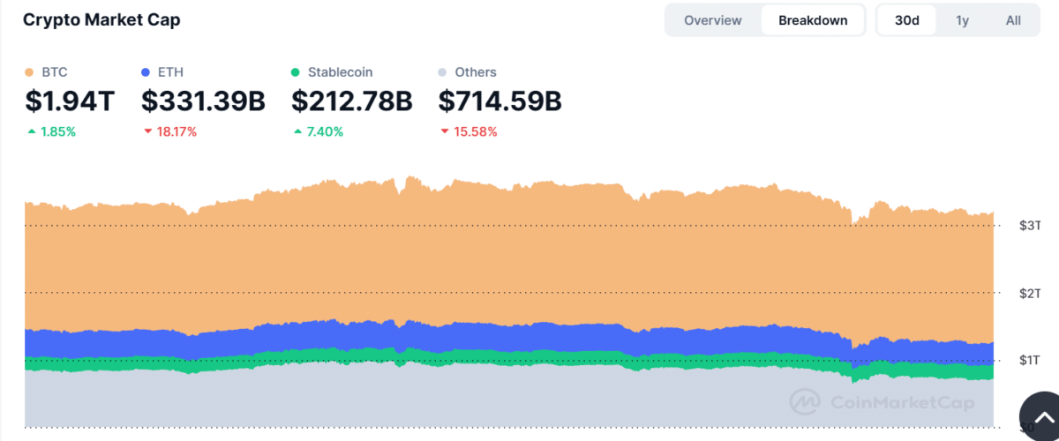Click the red down arrow beside 15.58%
This screenshot has height=441, width=1059.
pos(445,132)
